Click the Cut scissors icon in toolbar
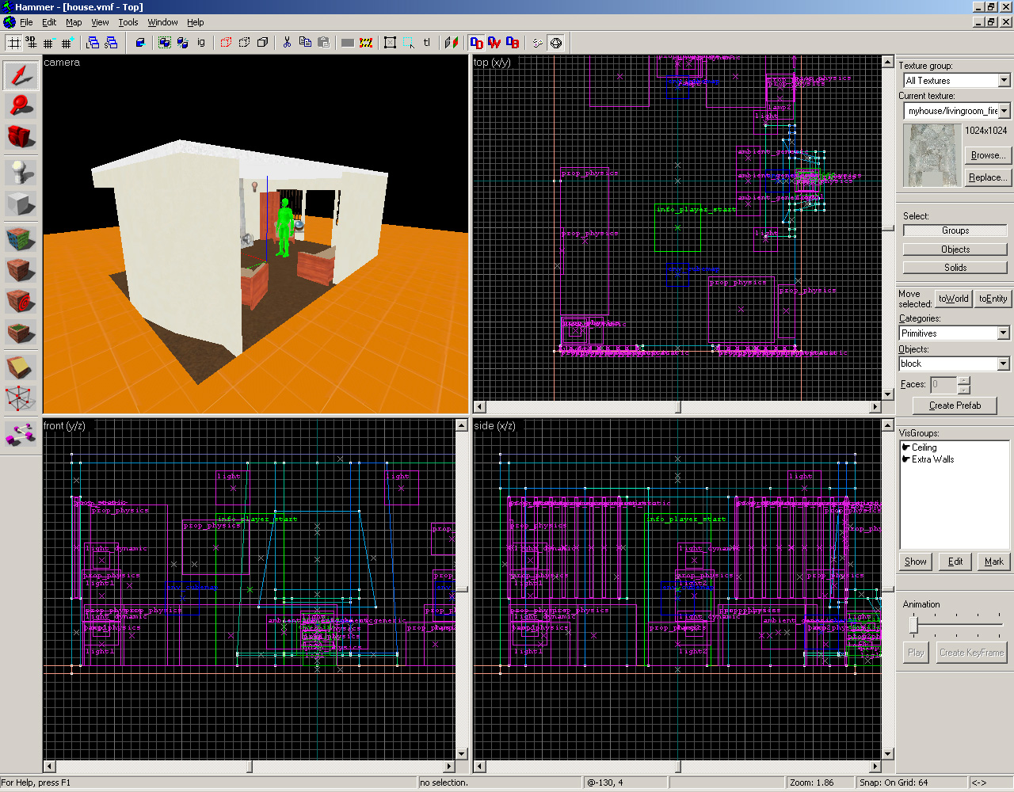The height and width of the screenshot is (792, 1014). 287,43
